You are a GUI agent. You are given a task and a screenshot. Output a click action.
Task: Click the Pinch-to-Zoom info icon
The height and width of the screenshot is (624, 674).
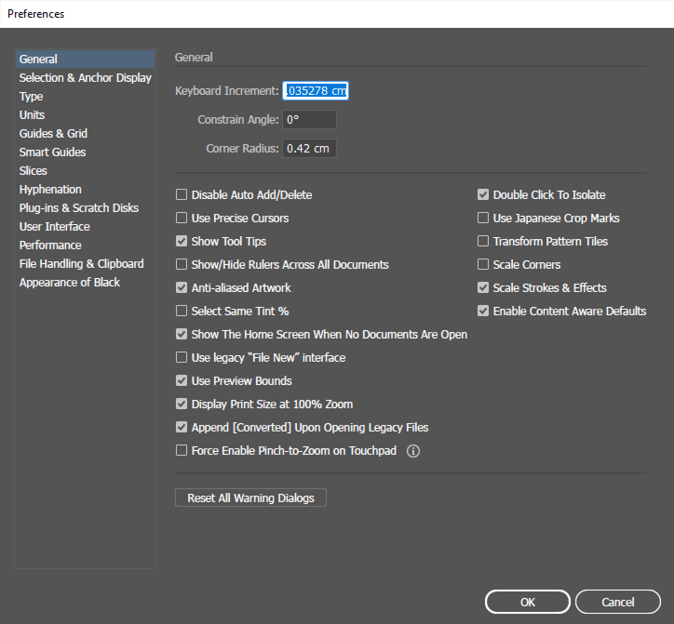[414, 451]
